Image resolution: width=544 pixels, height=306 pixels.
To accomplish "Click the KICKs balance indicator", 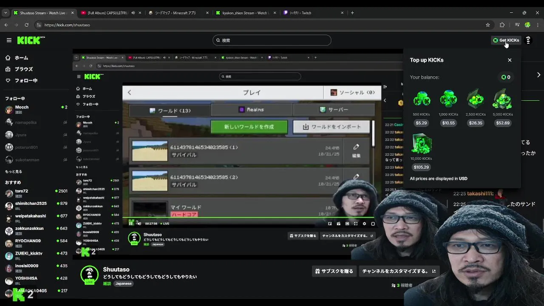I will 506,77.
